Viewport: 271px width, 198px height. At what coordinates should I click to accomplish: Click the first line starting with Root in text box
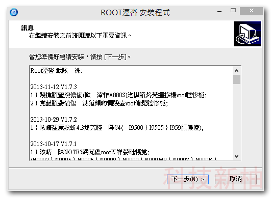click(x=56, y=71)
